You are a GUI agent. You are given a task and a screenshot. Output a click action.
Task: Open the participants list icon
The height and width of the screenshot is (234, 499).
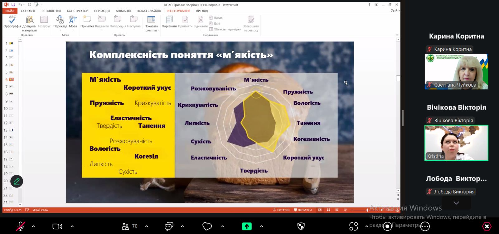coord(126,226)
